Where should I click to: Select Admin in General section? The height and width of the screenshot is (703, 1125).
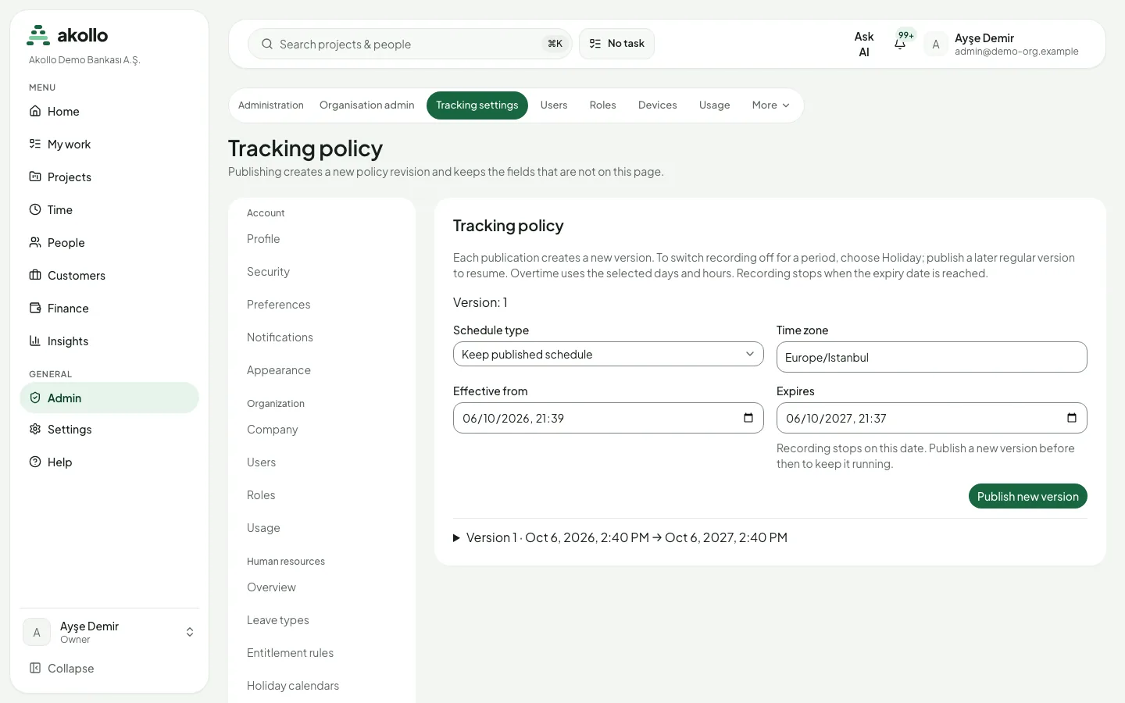[x=109, y=398]
